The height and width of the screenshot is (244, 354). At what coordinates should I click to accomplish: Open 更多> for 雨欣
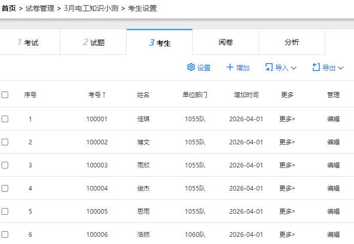pos(287,165)
